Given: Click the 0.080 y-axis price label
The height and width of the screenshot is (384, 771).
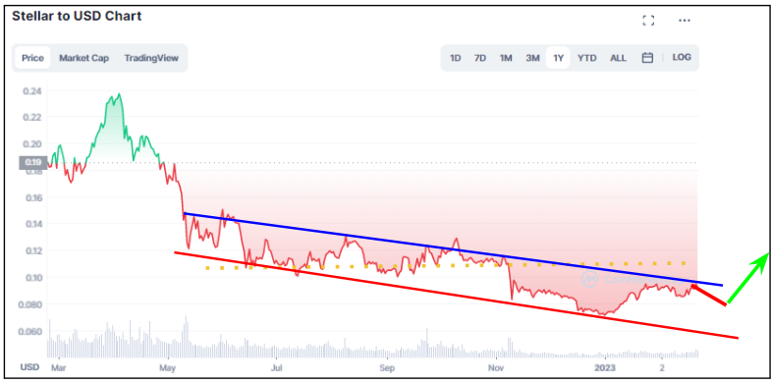Looking at the screenshot, I should click(x=30, y=304).
